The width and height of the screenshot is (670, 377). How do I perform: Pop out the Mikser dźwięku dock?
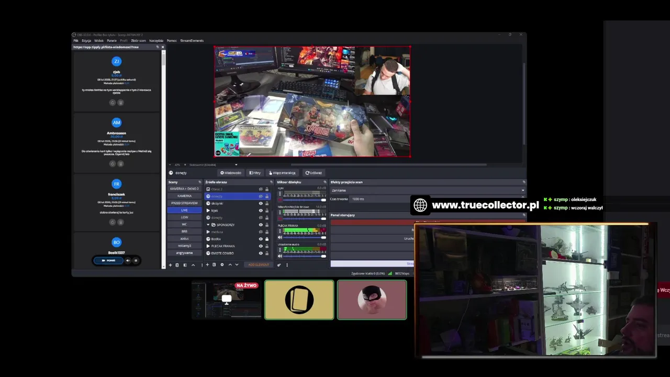point(325,182)
